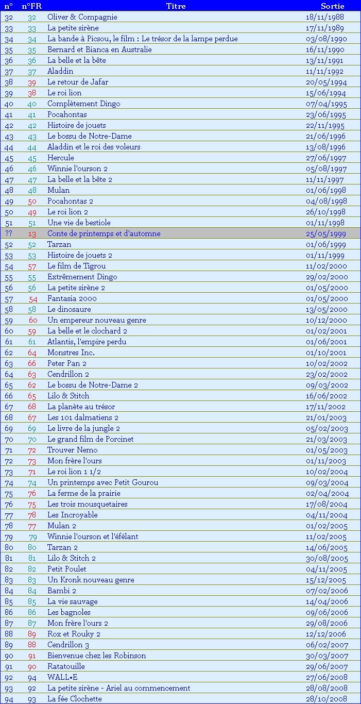Select the 'Rox et Rouky 2' title
Viewport: 361px width, 704px height.
74,634
